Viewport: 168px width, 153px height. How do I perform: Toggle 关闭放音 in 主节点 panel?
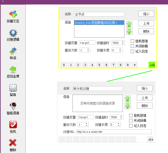tap(132, 46)
